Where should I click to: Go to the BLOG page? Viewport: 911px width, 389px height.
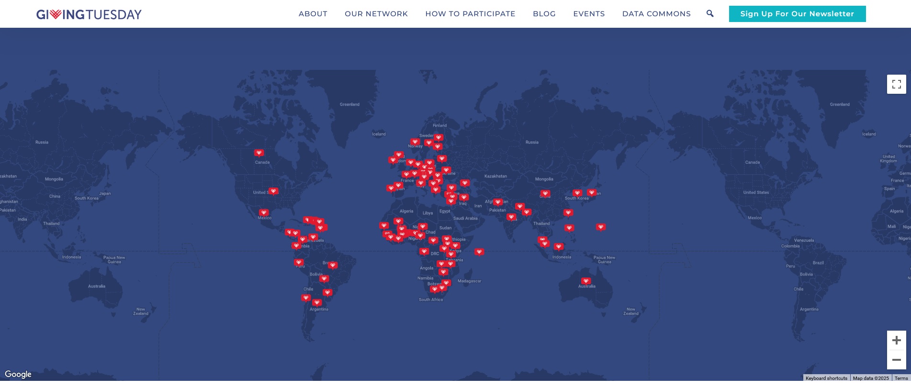[x=544, y=14]
